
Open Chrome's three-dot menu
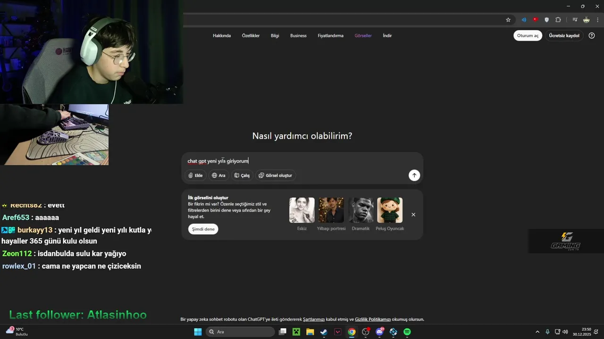(x=597, y=20)
